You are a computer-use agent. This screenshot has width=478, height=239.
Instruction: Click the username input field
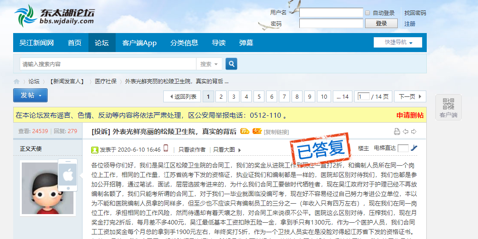331,13
